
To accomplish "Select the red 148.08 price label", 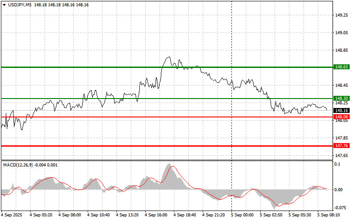I will tap(342, 117).
